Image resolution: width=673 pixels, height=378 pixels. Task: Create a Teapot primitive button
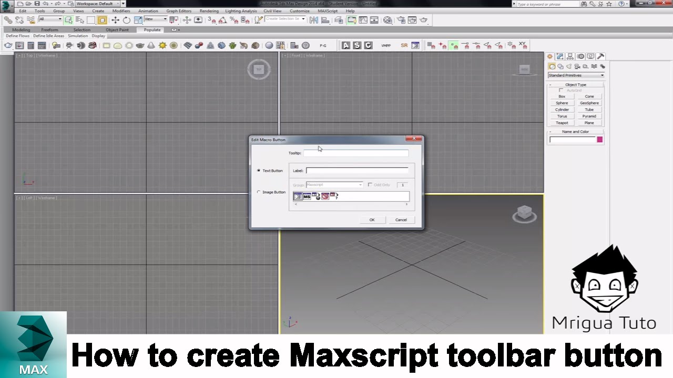[x=562, y=123]
